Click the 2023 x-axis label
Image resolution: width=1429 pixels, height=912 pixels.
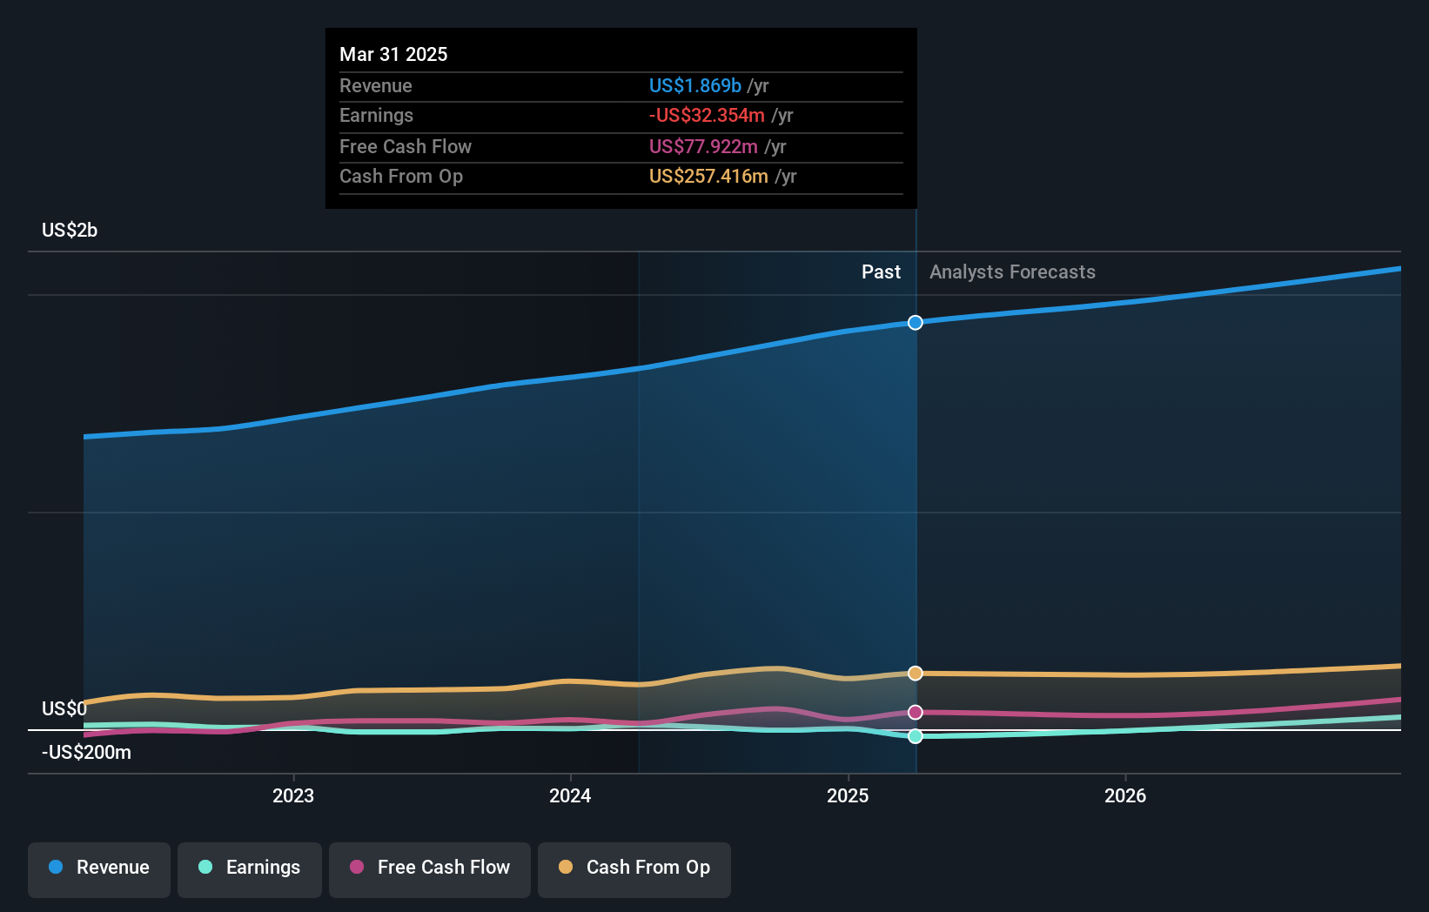pyautogui.click(x=293, y=795)
